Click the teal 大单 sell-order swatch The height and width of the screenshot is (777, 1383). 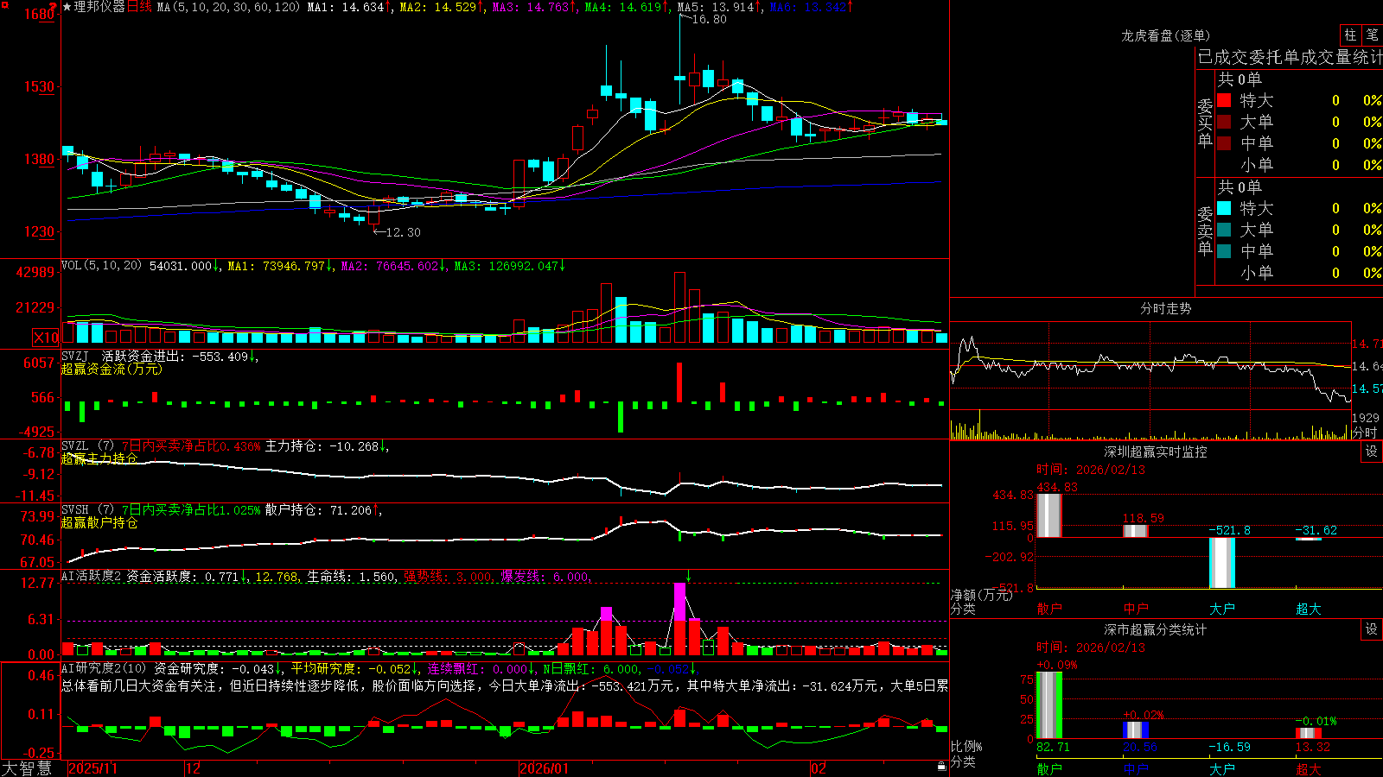point(1224,230)
